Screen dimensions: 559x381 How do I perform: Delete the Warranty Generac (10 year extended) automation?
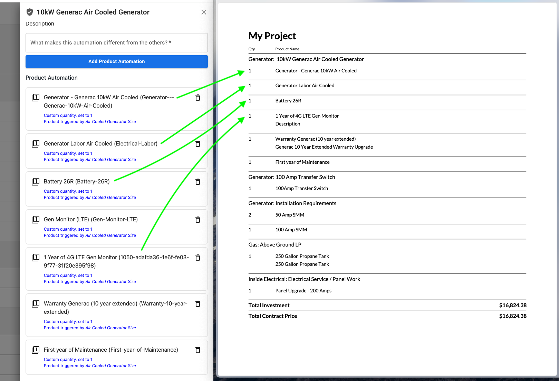tap(198, 304)
